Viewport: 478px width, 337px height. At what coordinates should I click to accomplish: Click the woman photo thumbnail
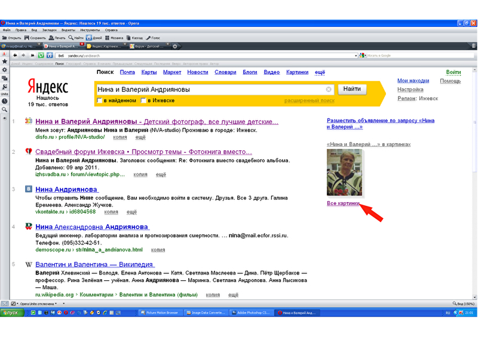(344, 173)
